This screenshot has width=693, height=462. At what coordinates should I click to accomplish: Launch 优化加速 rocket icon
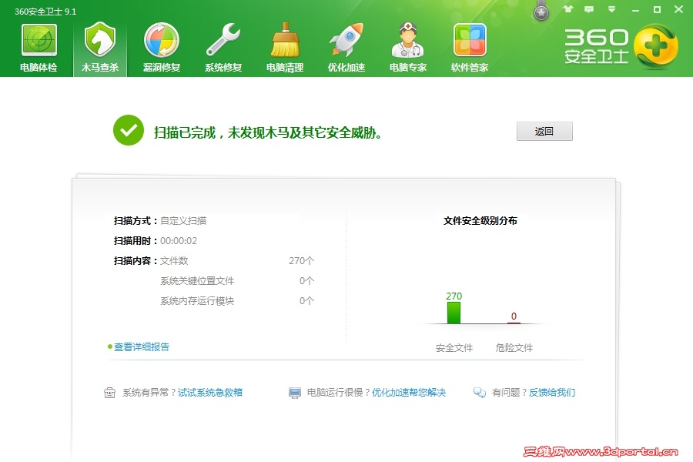346,40
